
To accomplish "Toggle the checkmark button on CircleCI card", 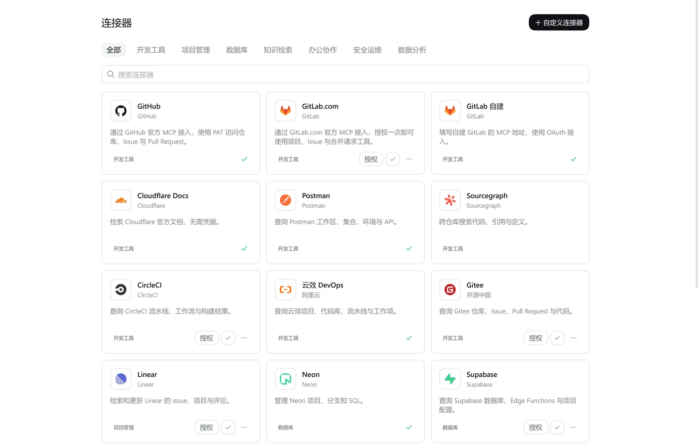I will (x=228, y=338).
